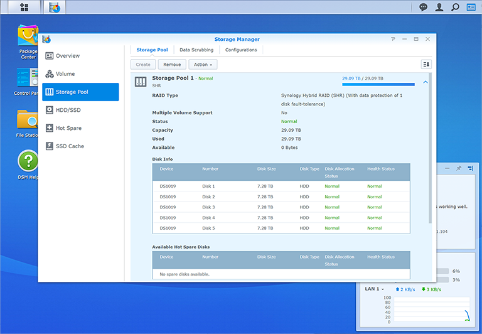Open the Action dropdown menu

[x=203, y=65]
